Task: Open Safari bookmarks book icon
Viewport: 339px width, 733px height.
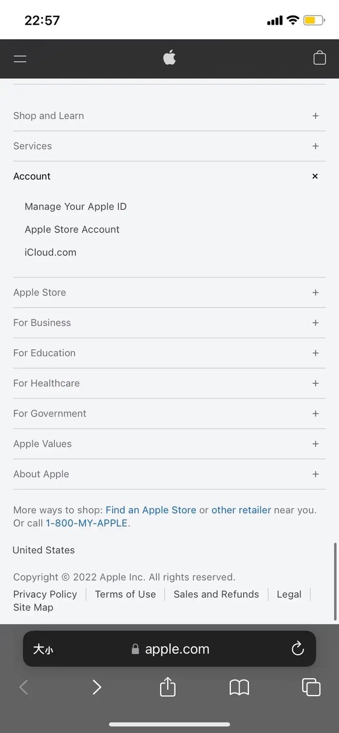Action: coord(239,687)
